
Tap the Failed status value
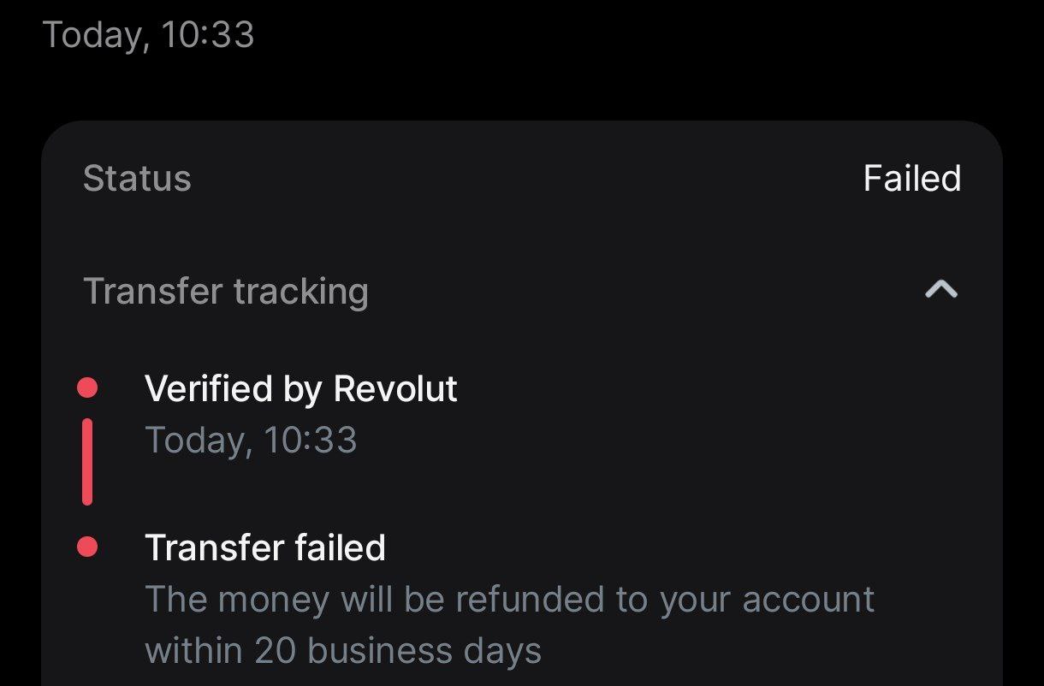[911, 179]
